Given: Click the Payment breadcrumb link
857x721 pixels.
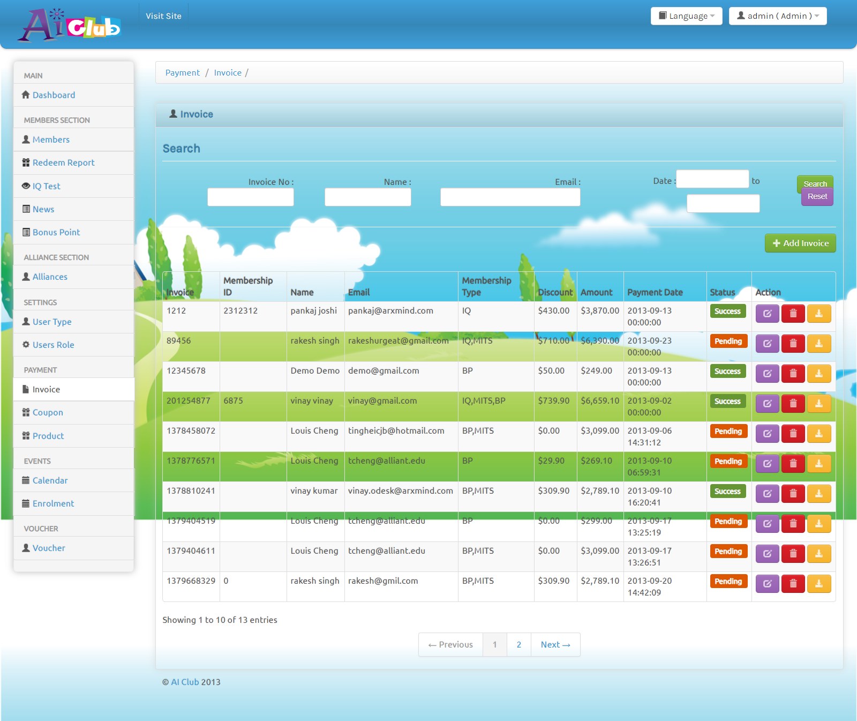Looking at the screenshot, I should 182,73.
